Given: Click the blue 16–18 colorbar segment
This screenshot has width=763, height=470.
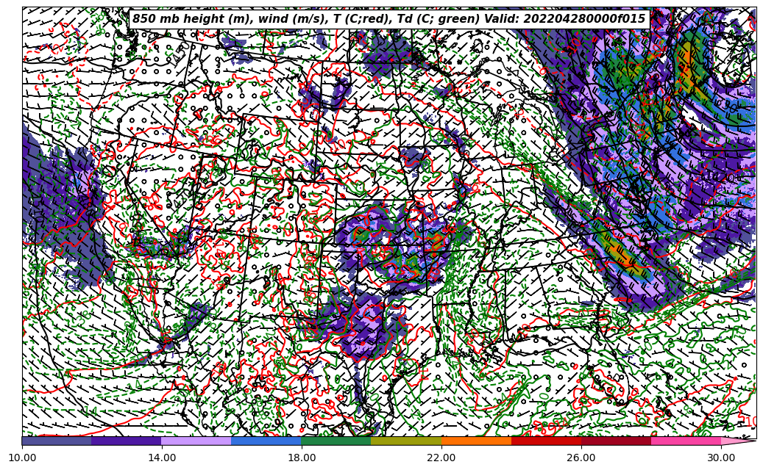Looking at the screenshot, I should click(x=266, y=441).
